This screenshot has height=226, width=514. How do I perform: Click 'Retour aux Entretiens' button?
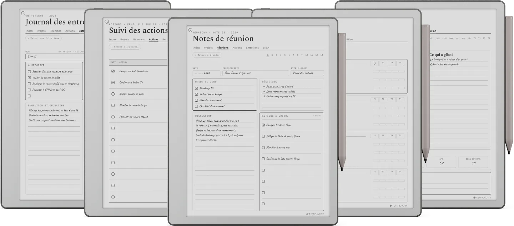44,38
